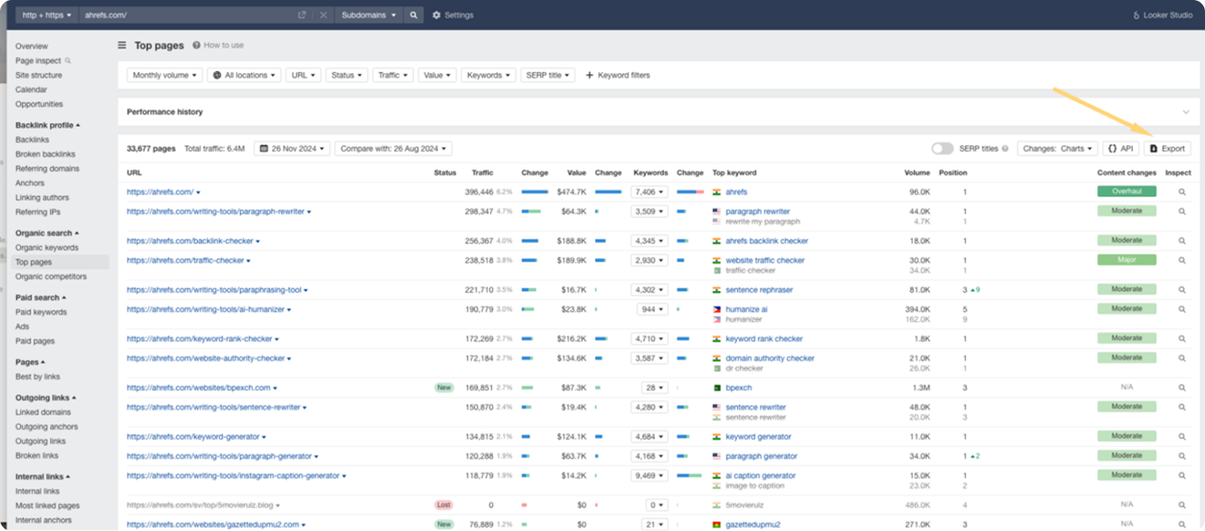Image resolution: width=1205 pixels, height=531 pixels.
Task: Open the Monthly volume filter dropdown
Action: [x=165, y=76]
